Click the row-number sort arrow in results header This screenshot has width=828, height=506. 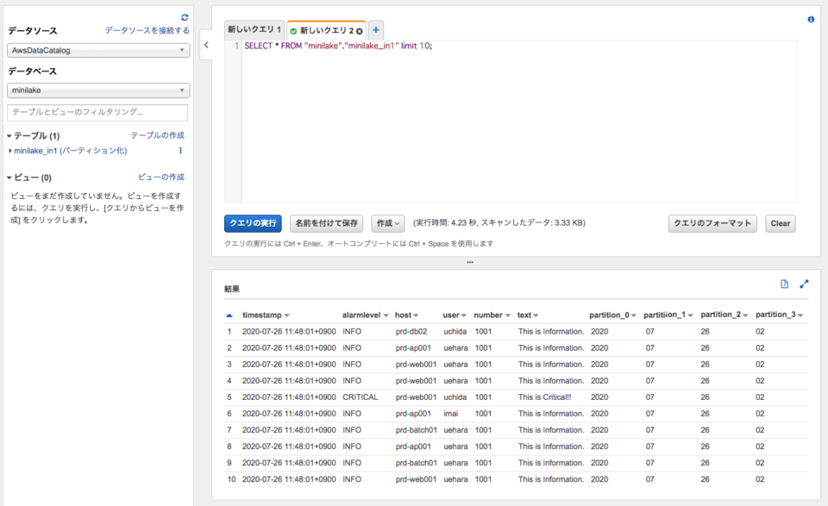[x=229, y=315]
